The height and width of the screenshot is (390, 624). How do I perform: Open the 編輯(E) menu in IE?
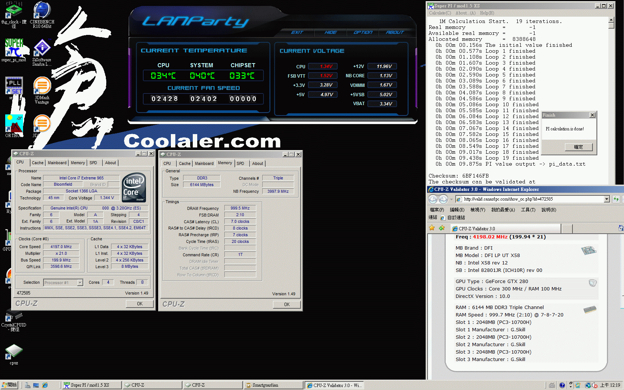[x=457, y=210]
